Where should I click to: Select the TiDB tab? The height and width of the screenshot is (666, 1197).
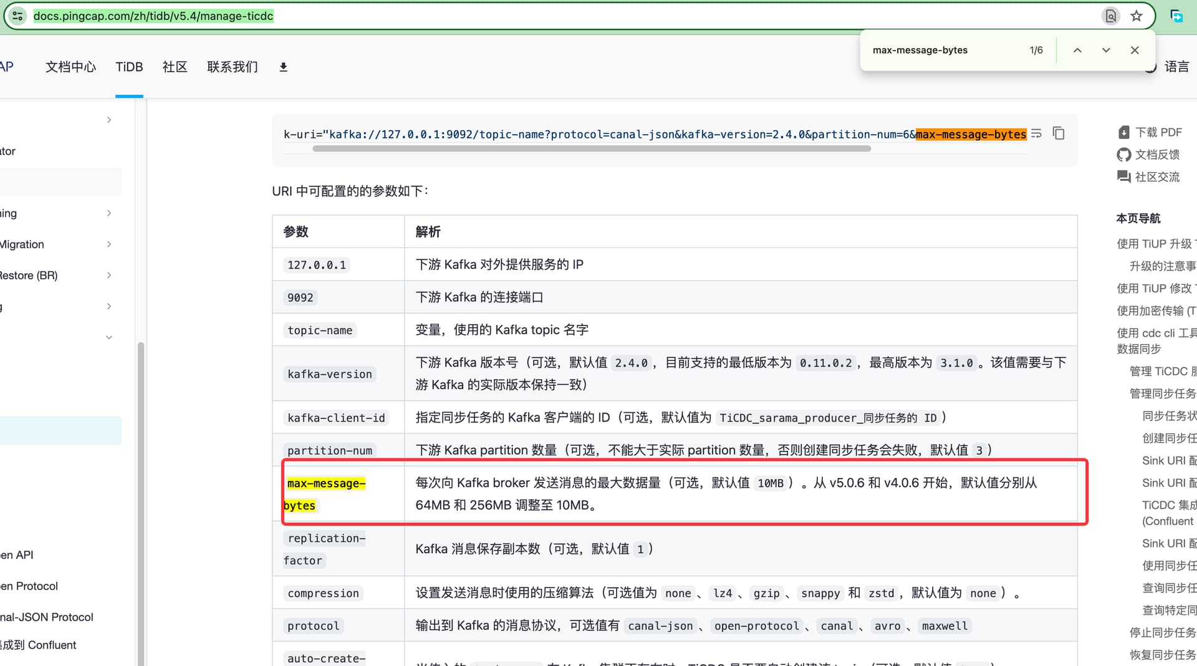pos(129,67)
